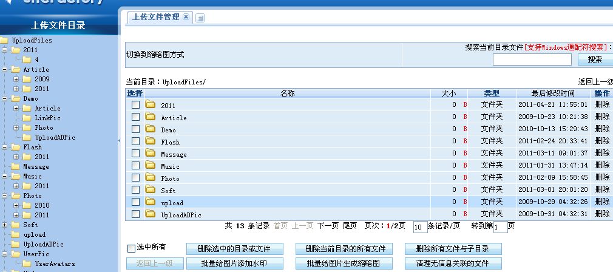This screenshot has width=613, height=272.
Task: Check the box for the 2011 row
Action: [136, 105]
